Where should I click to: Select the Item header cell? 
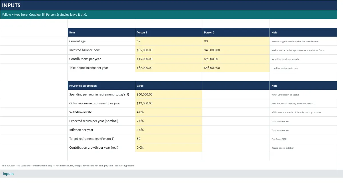click(x=101, y=32)
